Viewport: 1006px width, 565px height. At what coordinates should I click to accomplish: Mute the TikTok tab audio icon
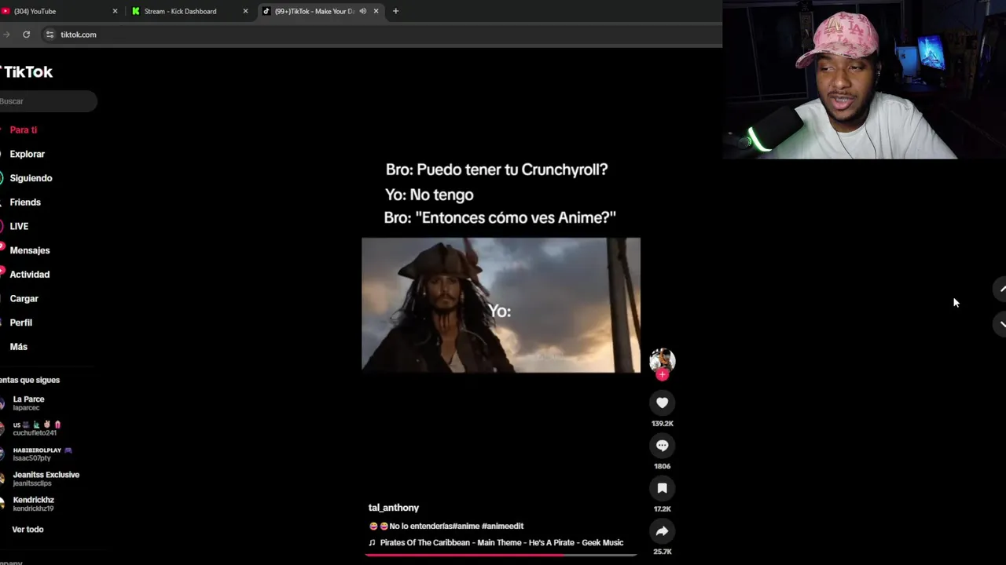362,11
